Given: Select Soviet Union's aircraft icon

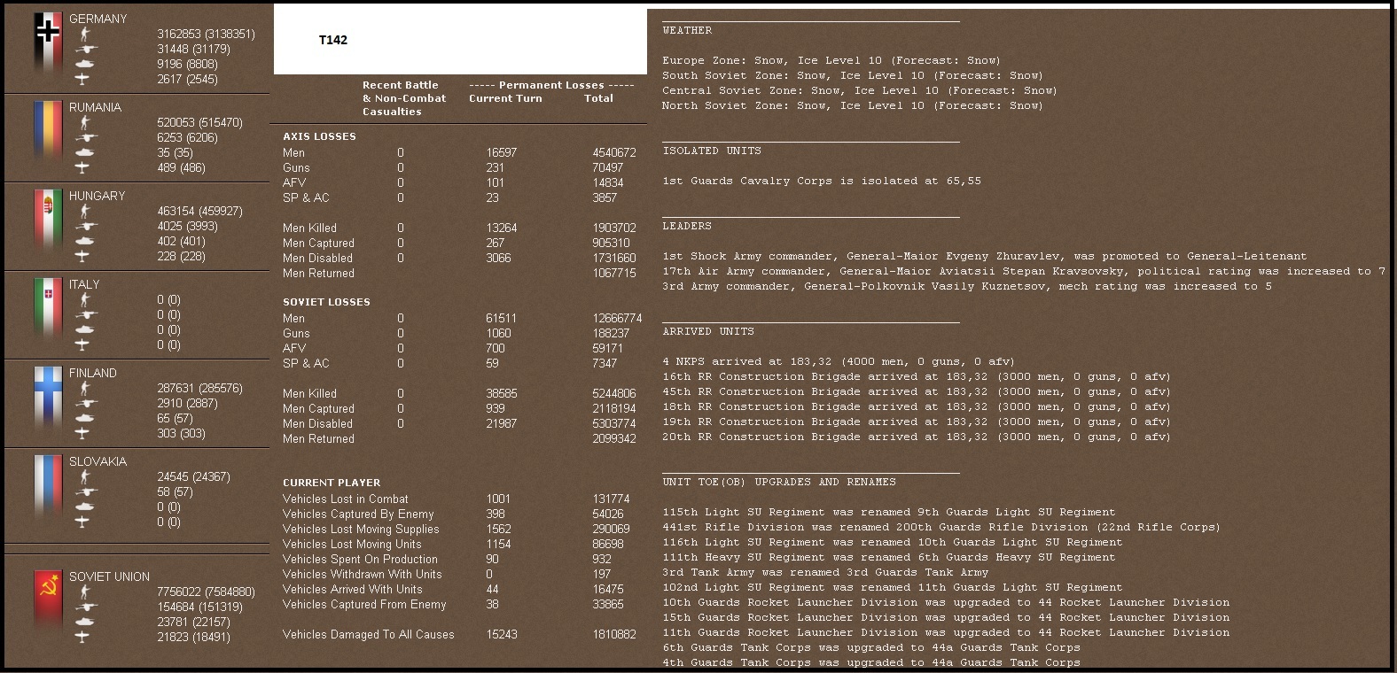Looking at the screenshot, I should (83, 637).
